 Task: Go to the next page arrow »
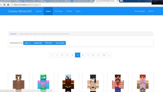click(x=109, y=55)
